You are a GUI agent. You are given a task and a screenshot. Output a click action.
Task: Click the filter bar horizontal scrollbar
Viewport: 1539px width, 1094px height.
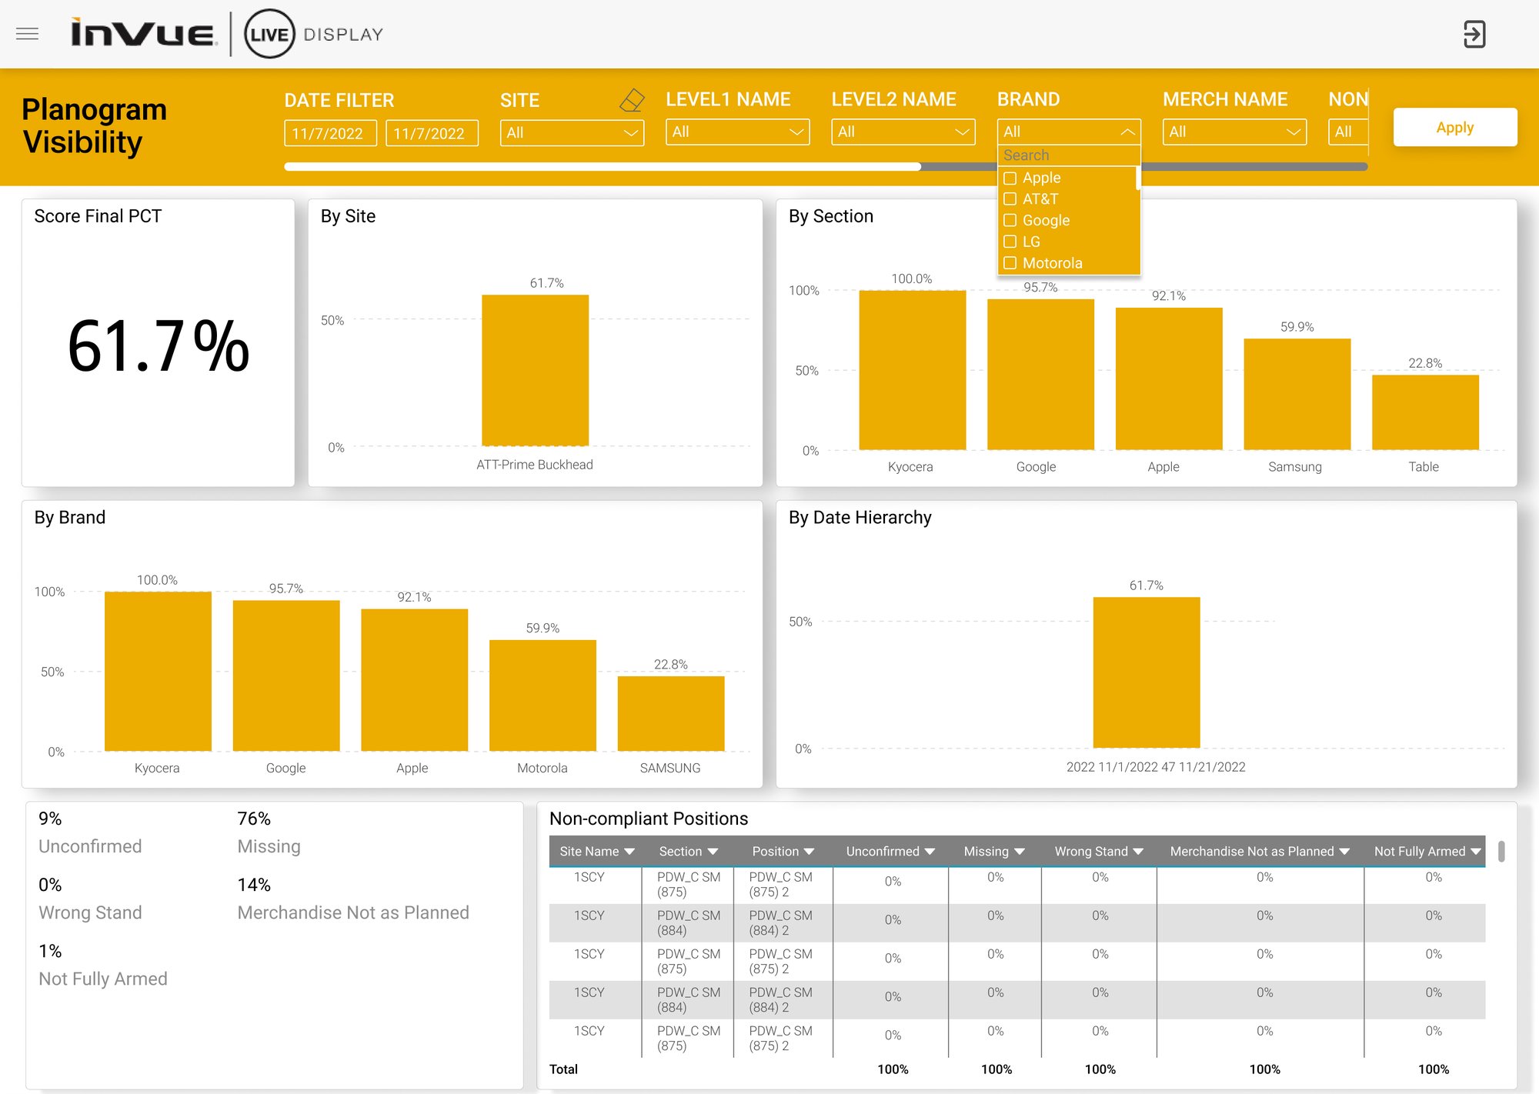(x=602, y=166)
